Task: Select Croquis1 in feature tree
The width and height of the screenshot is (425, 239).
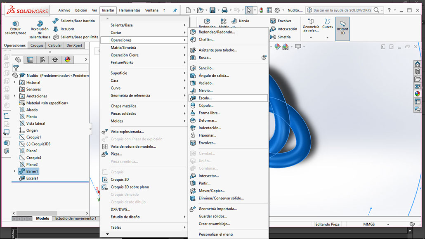Action: pos(30,137)
